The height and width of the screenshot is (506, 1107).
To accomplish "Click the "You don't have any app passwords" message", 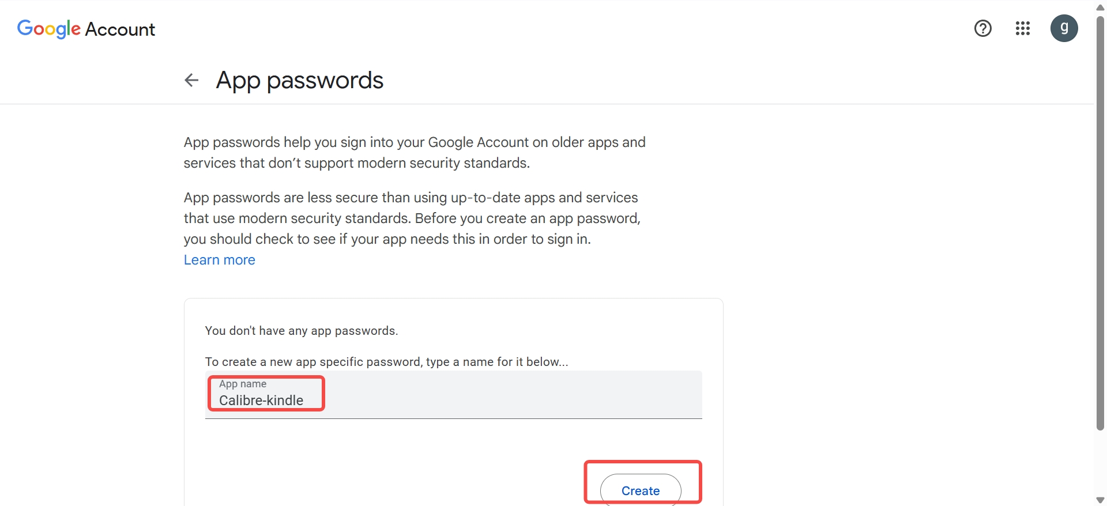I will tap(302, 331).
